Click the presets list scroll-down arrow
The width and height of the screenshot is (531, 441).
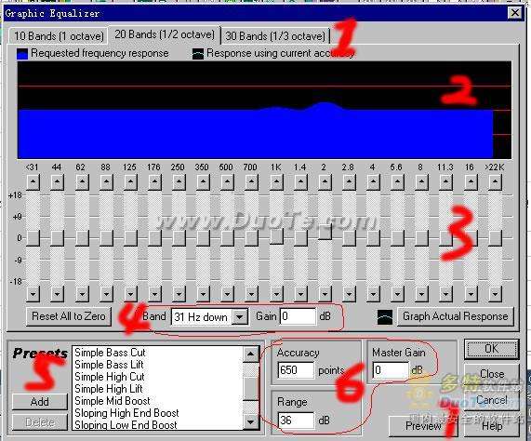250,422
